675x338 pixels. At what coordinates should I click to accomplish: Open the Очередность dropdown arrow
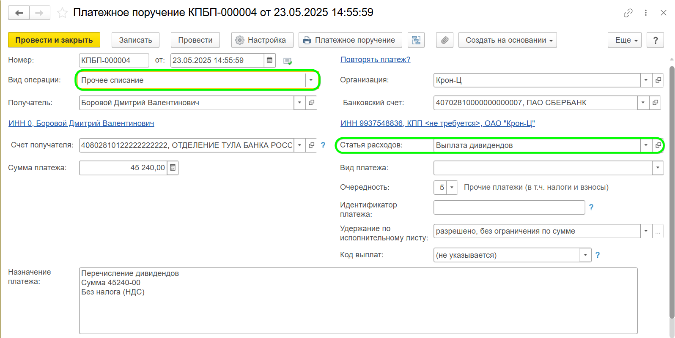click(x=452, y=187)
